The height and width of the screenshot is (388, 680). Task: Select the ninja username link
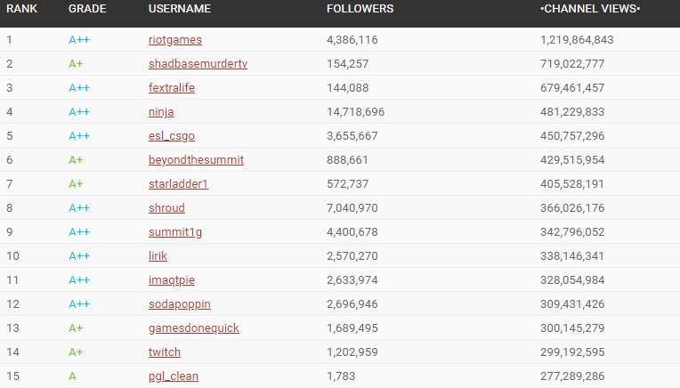(x=161, y=112)
